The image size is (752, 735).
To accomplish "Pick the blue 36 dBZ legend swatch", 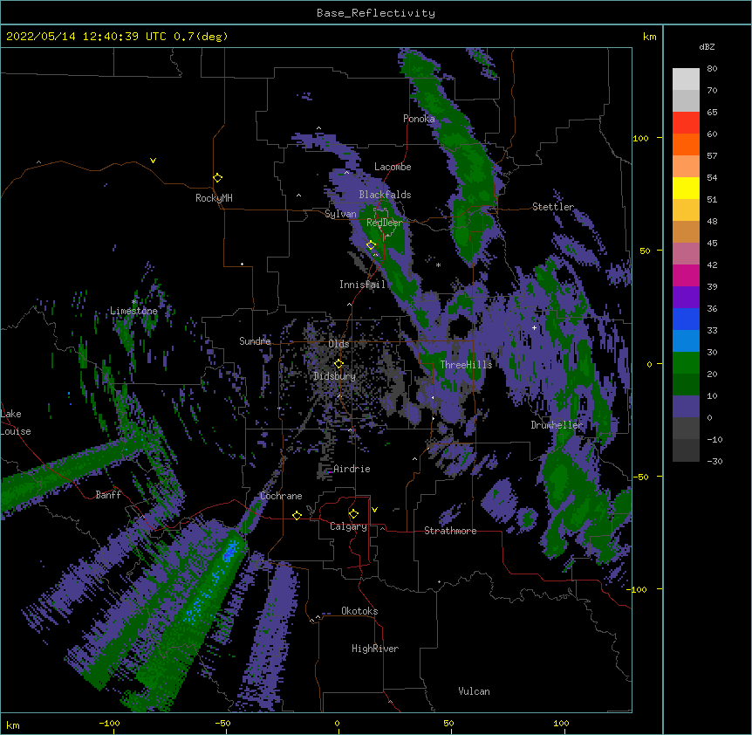I will [686, 319].
